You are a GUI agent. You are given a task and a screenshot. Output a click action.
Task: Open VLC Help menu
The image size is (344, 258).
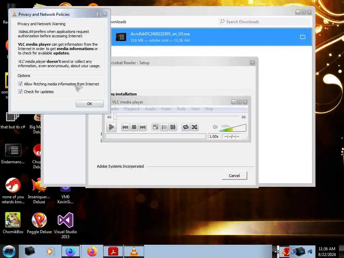point(209,109)
